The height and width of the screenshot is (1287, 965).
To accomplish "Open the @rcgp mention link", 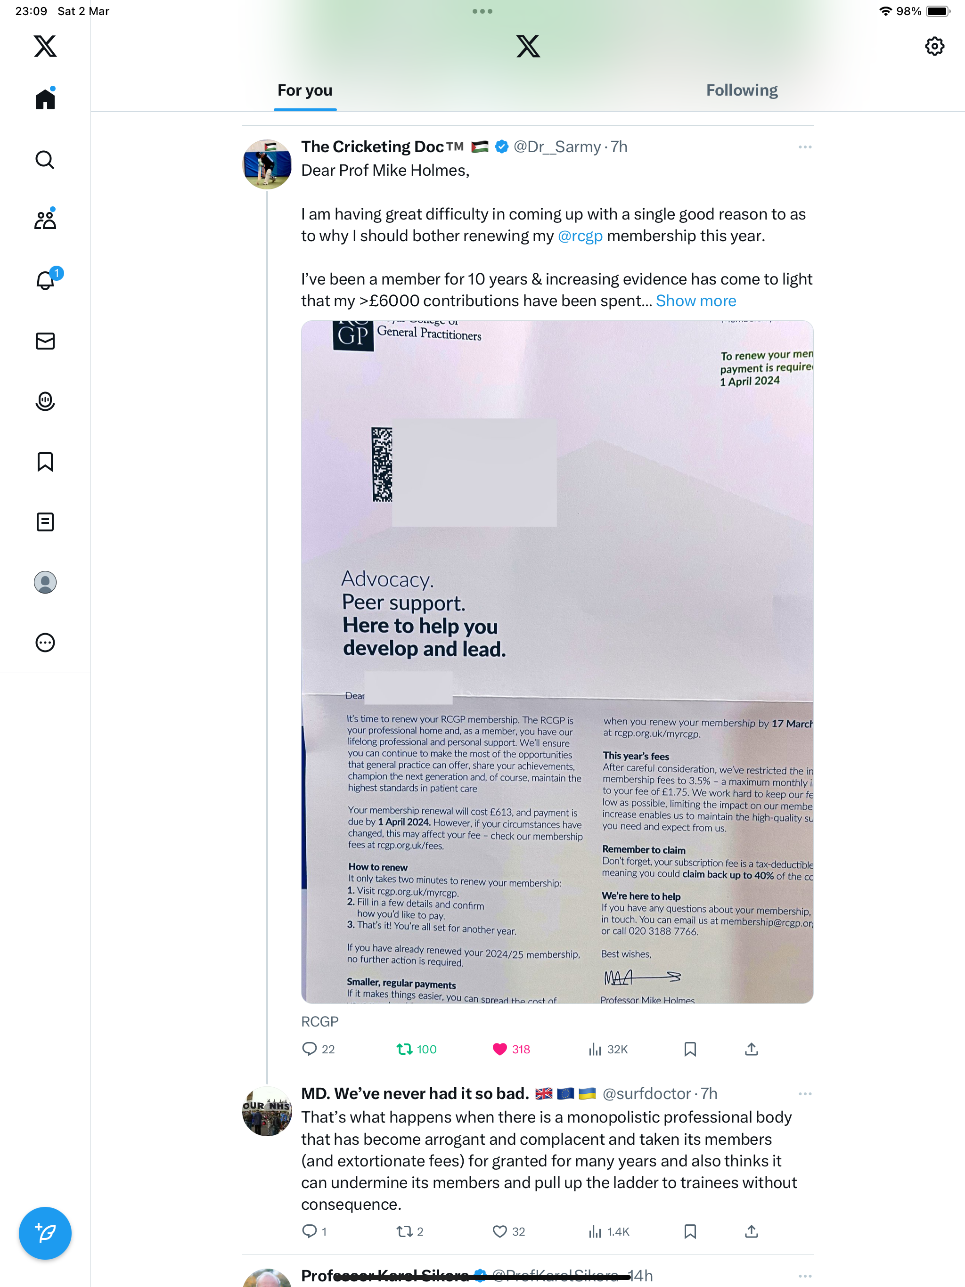I will (580, 236).
